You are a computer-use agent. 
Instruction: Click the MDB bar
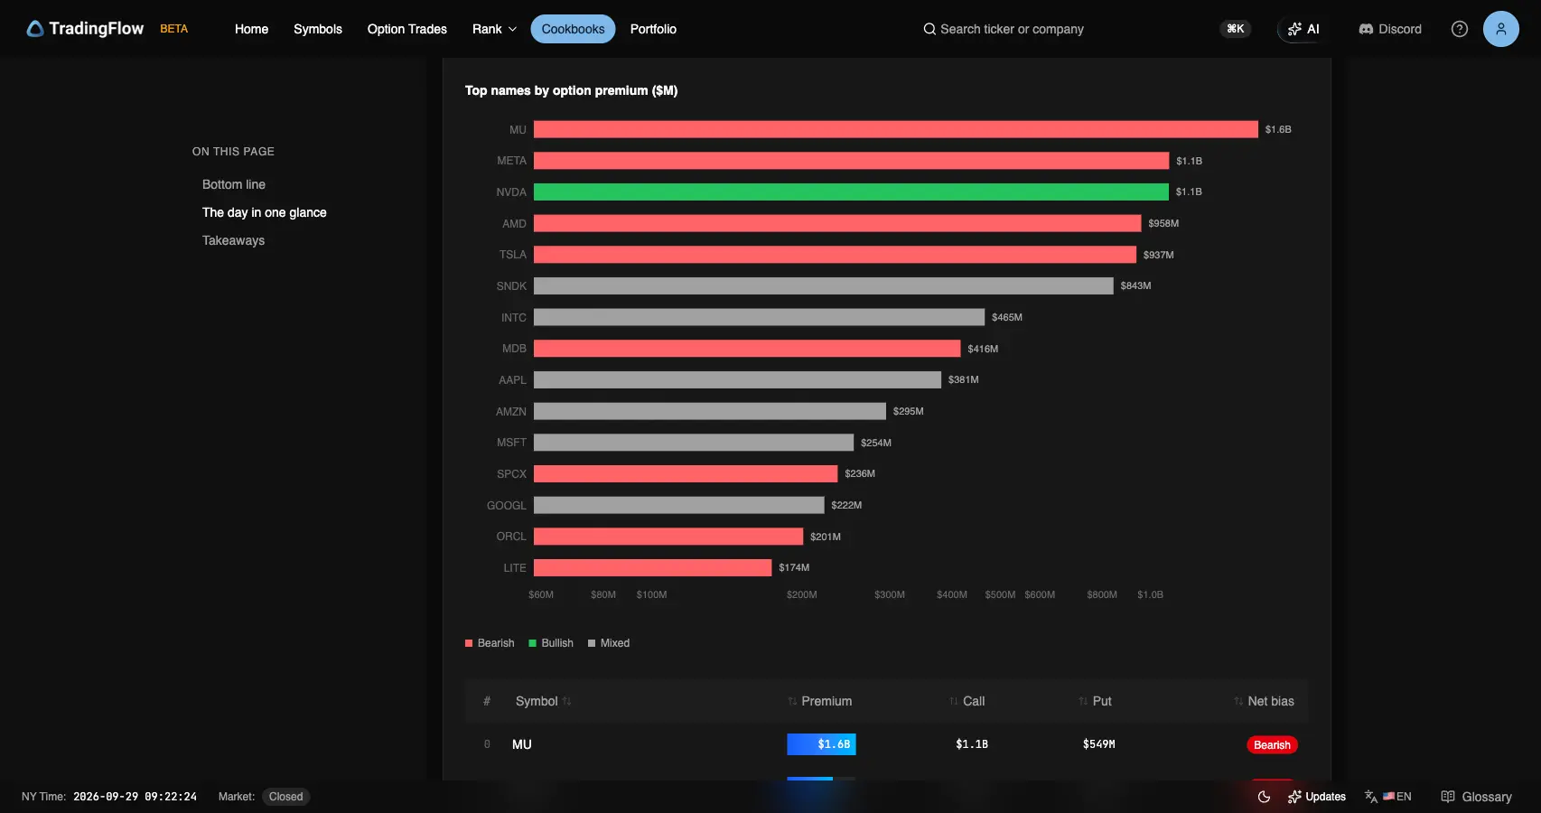coord(747,349)
